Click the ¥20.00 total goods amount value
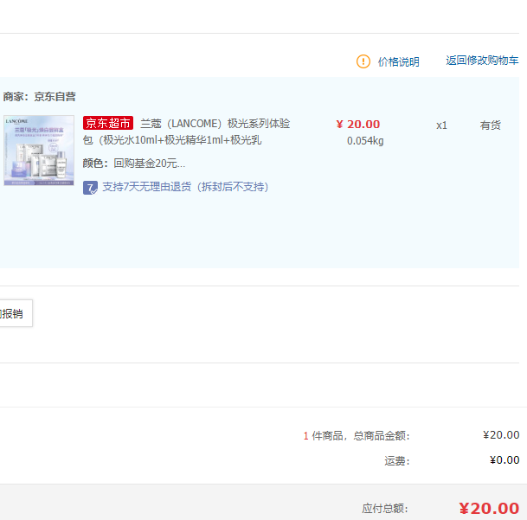 point(501,435)
